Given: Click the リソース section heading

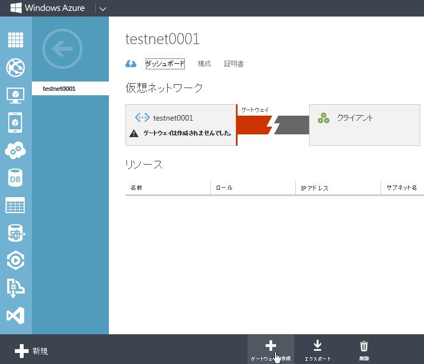Looking at the screenshot, I should [144, 165].
